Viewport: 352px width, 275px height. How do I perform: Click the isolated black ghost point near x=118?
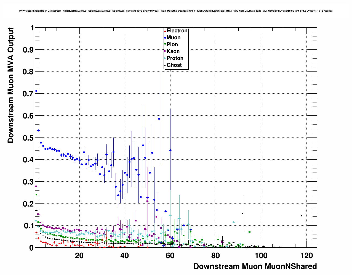pyautogui.click(x=302, y=216)
